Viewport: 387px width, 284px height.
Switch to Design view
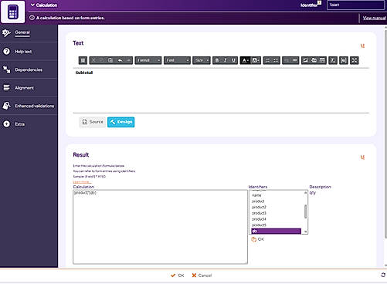point(121,122)
